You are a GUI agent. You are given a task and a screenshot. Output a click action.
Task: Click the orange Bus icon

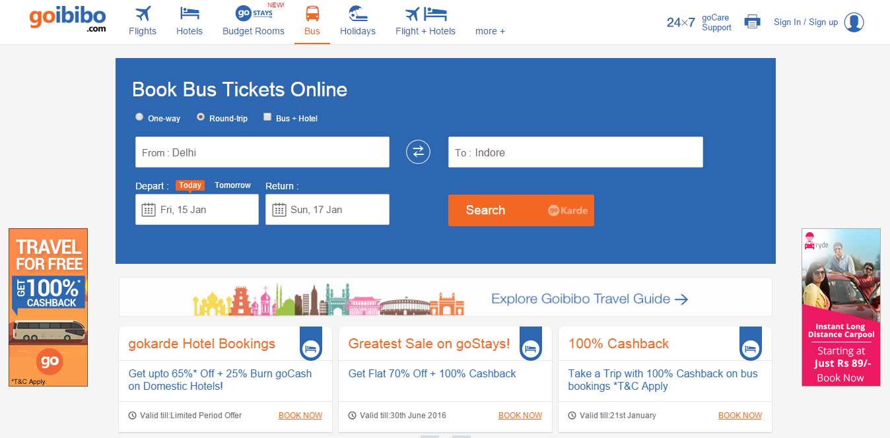tap(312, 13)
